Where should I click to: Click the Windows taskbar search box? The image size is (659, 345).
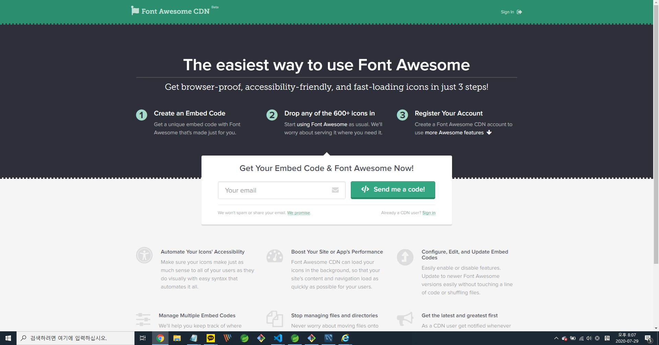click(76, 338)
